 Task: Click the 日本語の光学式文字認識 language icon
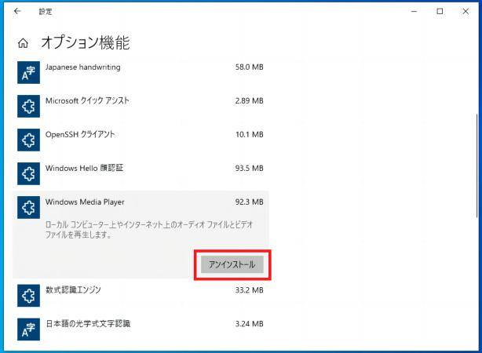pos(28,329)
